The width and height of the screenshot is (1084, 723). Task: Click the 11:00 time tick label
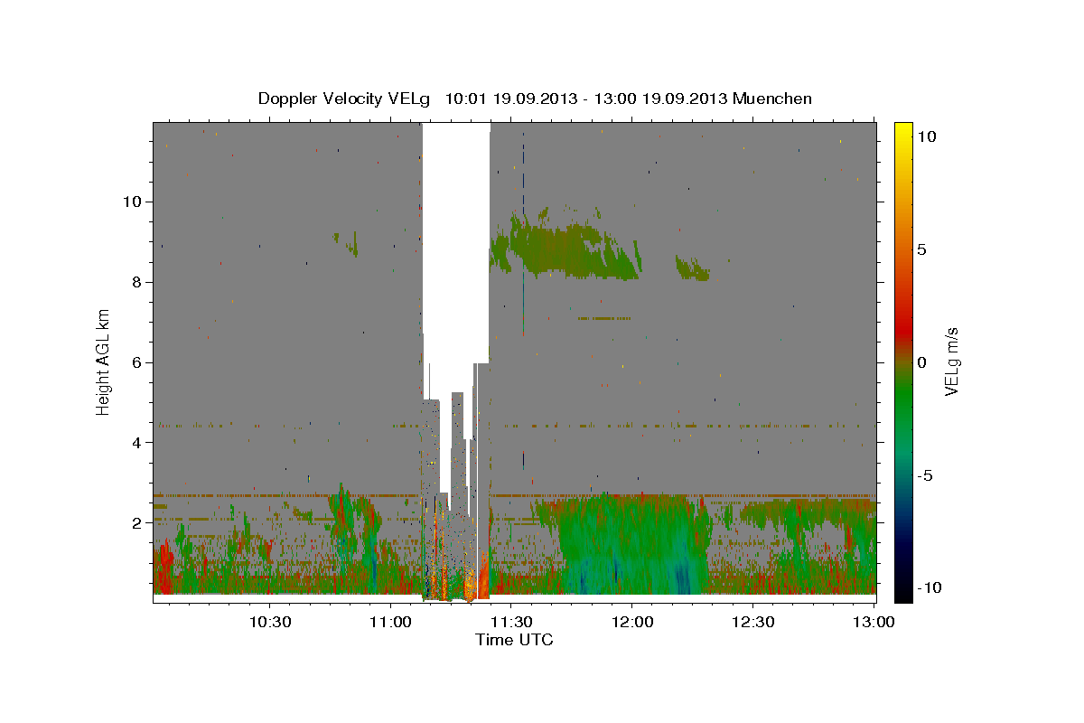point(390,622)
